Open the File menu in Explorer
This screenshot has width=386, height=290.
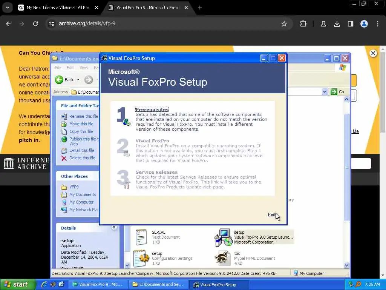tap(58, 68)
